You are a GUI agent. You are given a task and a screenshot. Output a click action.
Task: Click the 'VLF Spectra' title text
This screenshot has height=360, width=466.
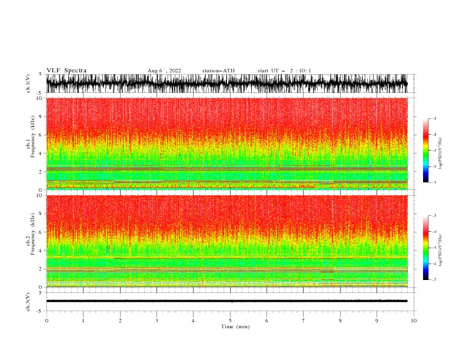pyautogui.click(x=66, y=71)
